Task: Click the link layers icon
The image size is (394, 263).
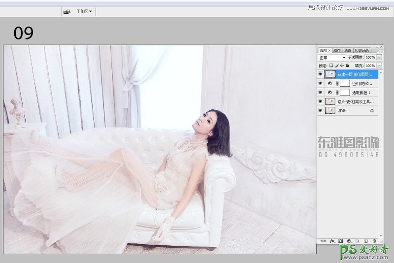Action: 323,241
